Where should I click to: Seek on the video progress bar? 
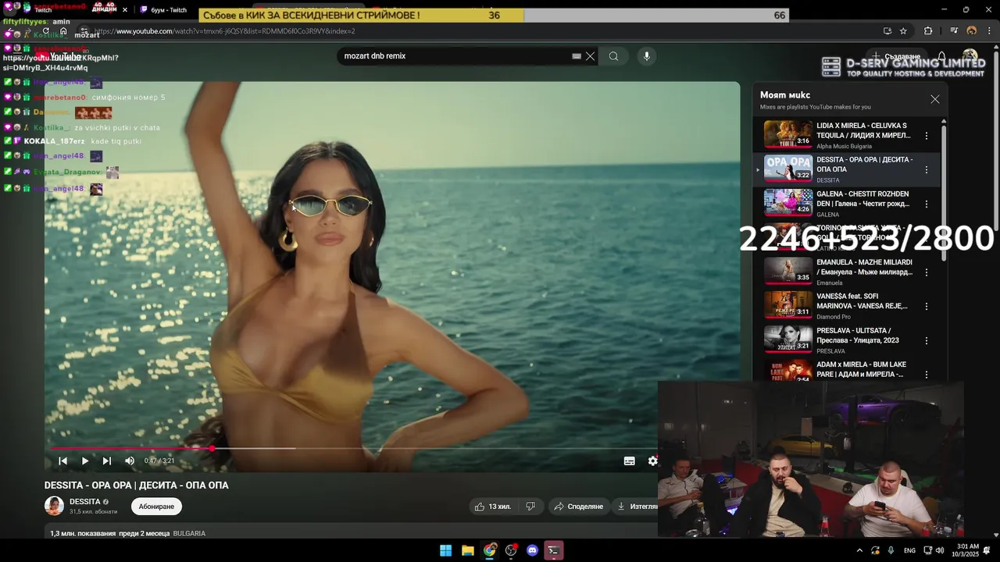pos(353,449)
